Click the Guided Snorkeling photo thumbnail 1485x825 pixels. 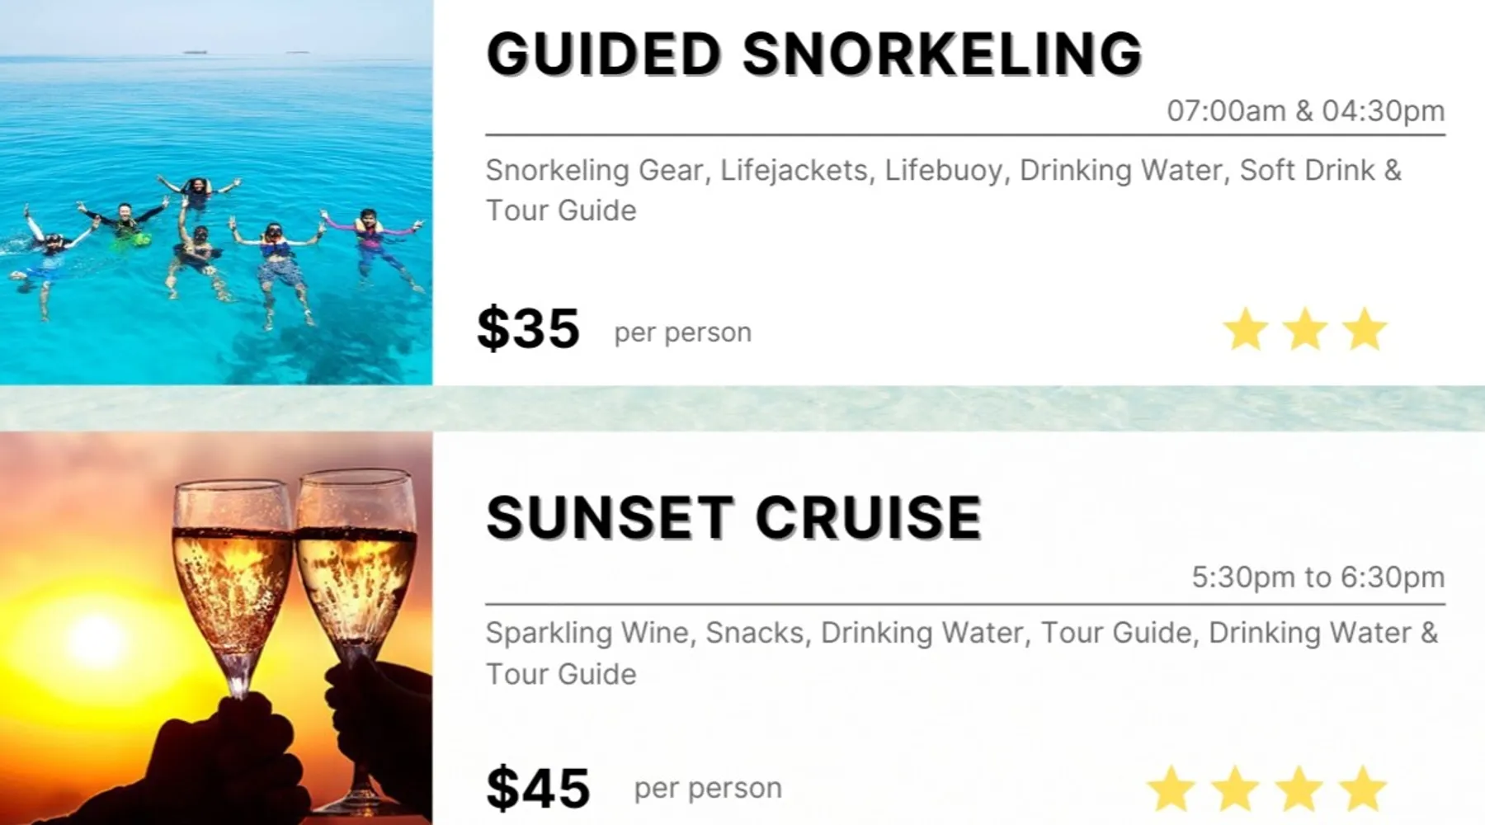pos(216,191)
